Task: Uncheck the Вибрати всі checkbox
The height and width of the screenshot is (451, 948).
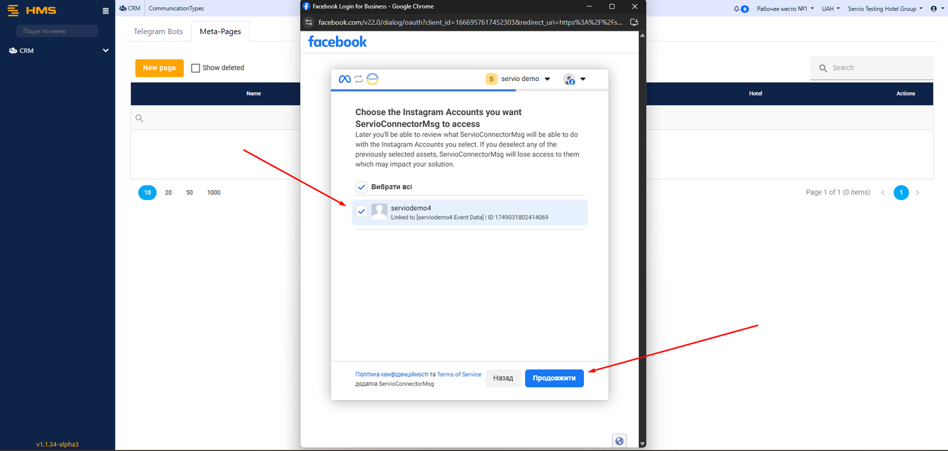Action: tap(362, 186)
